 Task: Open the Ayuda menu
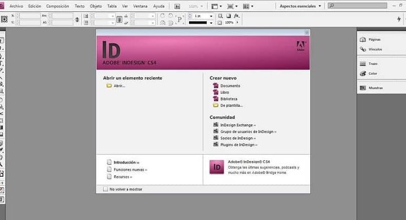click(x=159, y=6)
